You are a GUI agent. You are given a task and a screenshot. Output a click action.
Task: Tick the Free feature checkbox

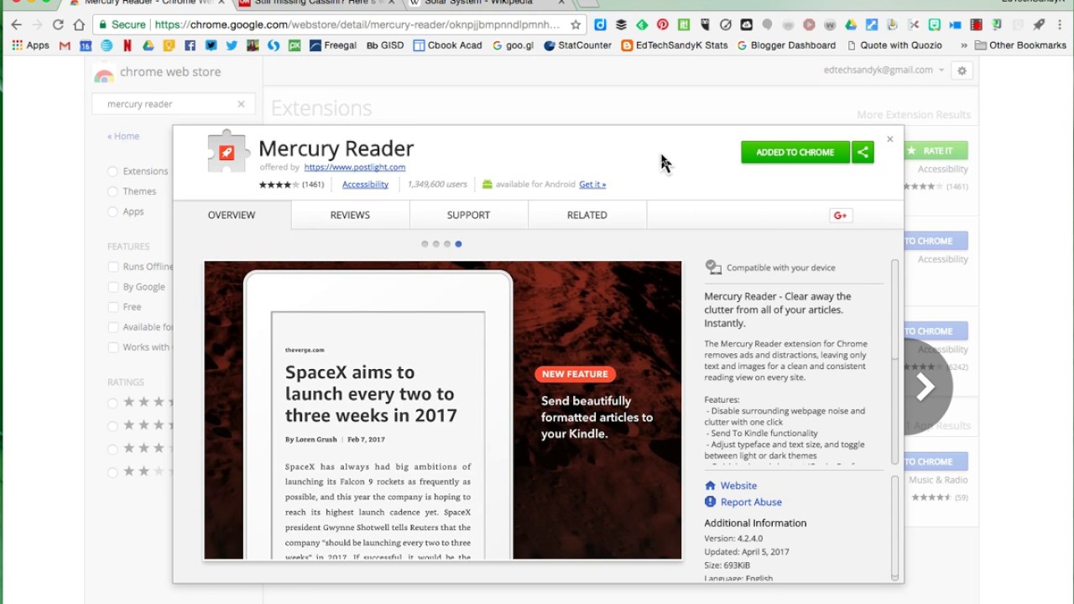[112, 307]
